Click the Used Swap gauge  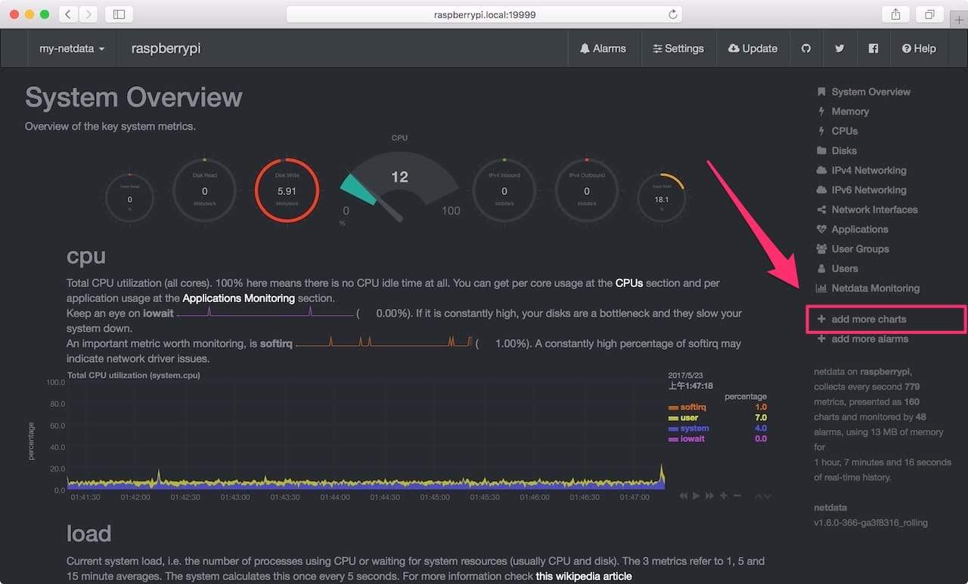(x=130, y=199)
